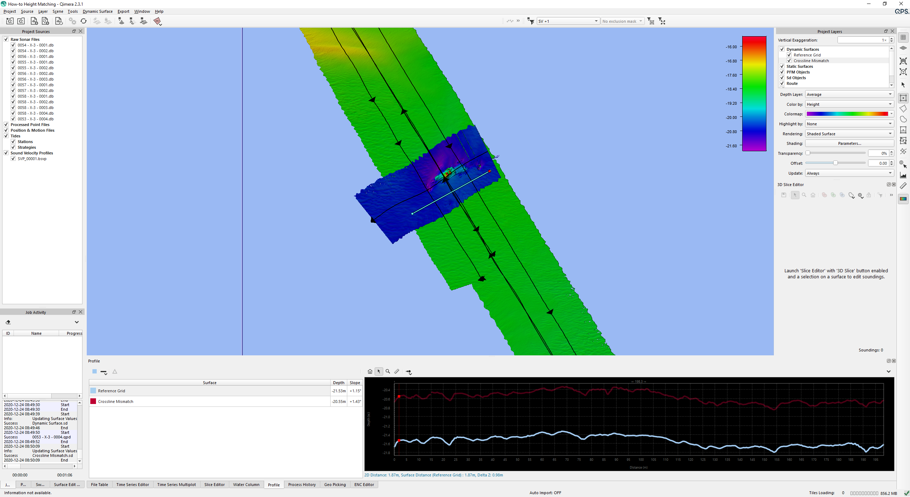Open the Rendering Shaded Surface dropdown
The image size is (910, 497).
(x=849, y=134)
